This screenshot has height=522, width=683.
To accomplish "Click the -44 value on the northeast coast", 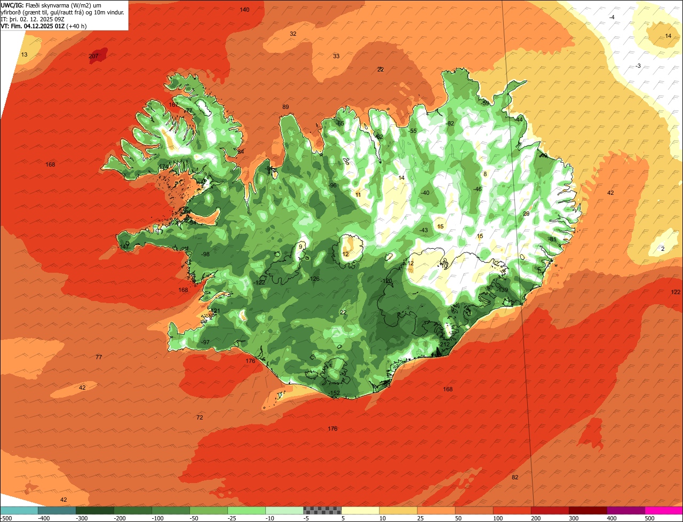I will click(519, 120).
